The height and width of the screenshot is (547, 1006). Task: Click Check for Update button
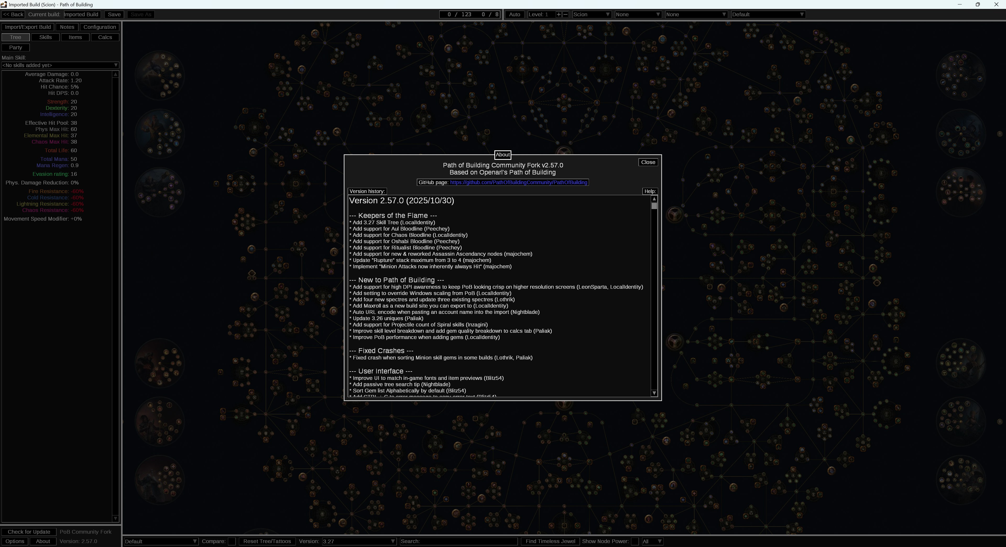coord(29,532)
